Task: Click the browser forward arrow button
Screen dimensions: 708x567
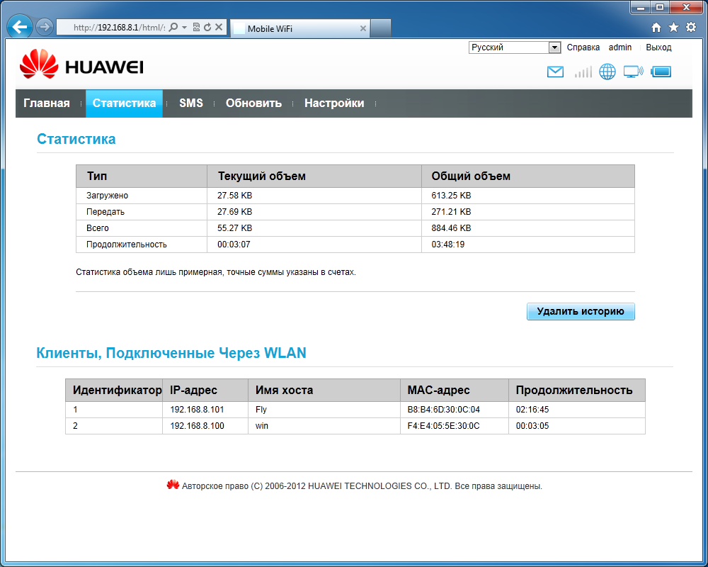Action: click(x=44, y=27)
